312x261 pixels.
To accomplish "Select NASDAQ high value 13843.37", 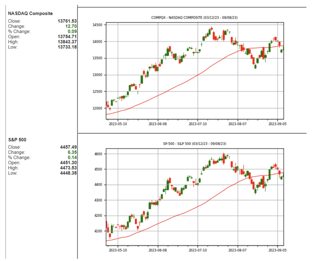I will (67, 42).
